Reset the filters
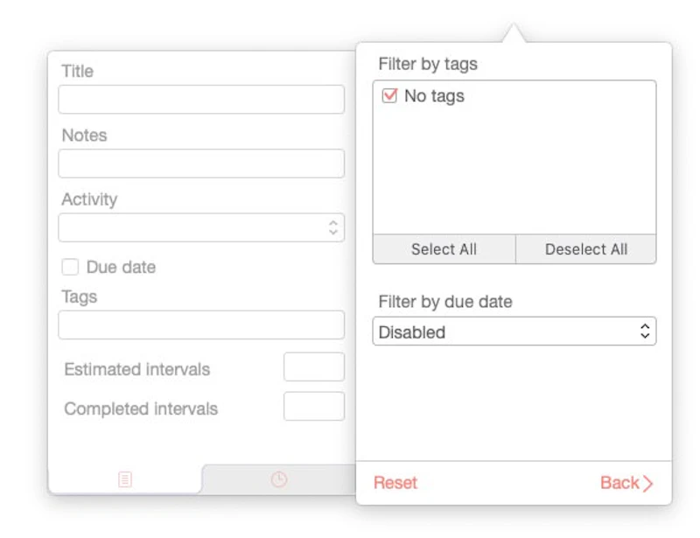700x538 pixels. tap(395, 483)
